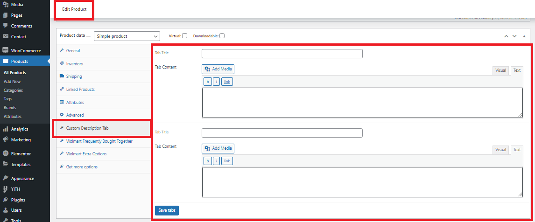Click the Appearance brush icon

coord(6,178)
